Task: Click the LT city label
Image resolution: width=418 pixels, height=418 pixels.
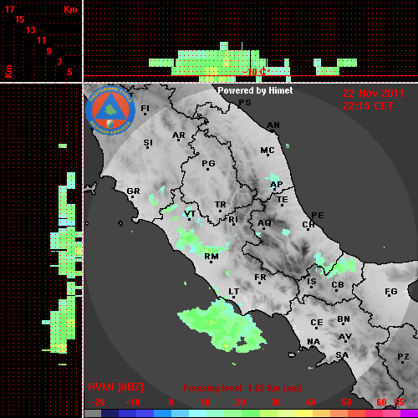Action: pyautogui.click(x=234, y=292)
